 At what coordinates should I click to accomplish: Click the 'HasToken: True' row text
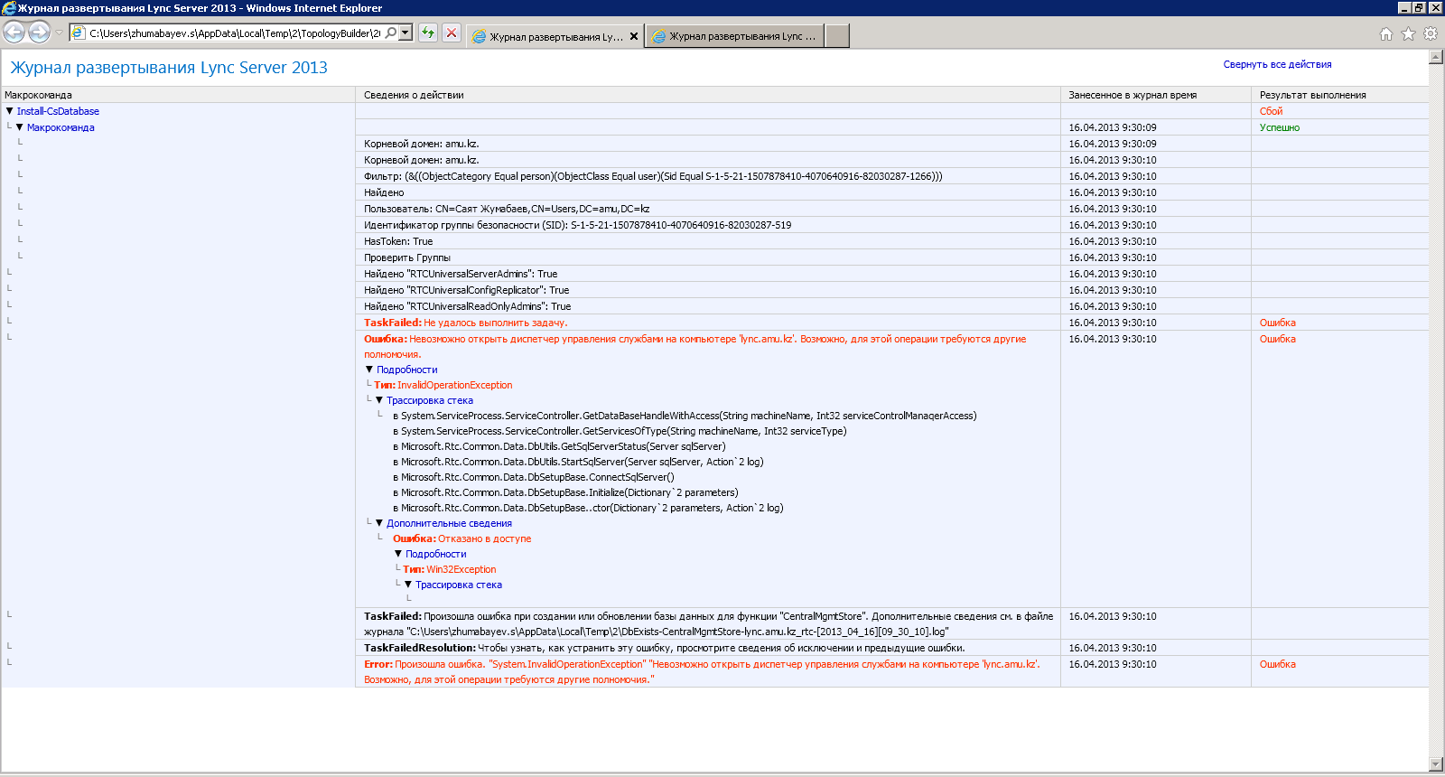click(398, 241)
